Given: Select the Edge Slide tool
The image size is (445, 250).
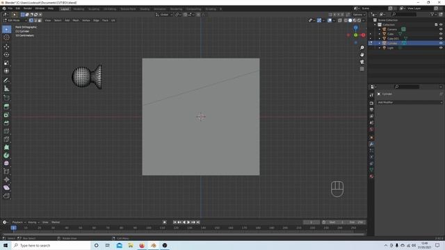Looking at the screenshot, I should tap(6, 172).
